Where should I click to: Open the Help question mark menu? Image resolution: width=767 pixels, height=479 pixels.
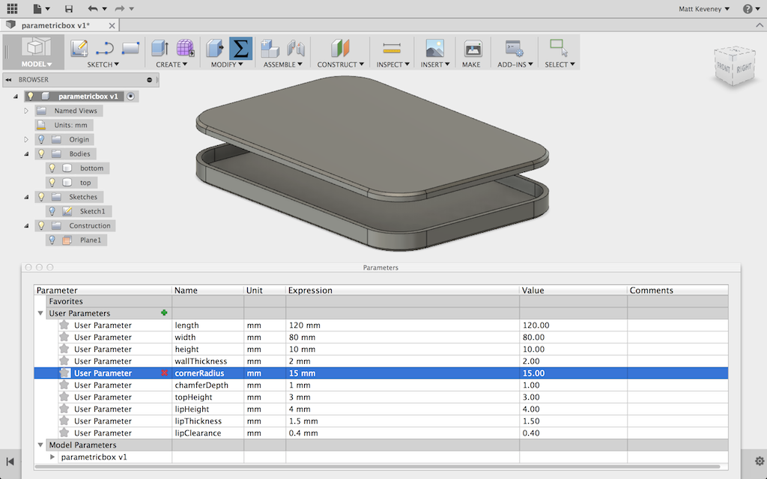point(749,8)
